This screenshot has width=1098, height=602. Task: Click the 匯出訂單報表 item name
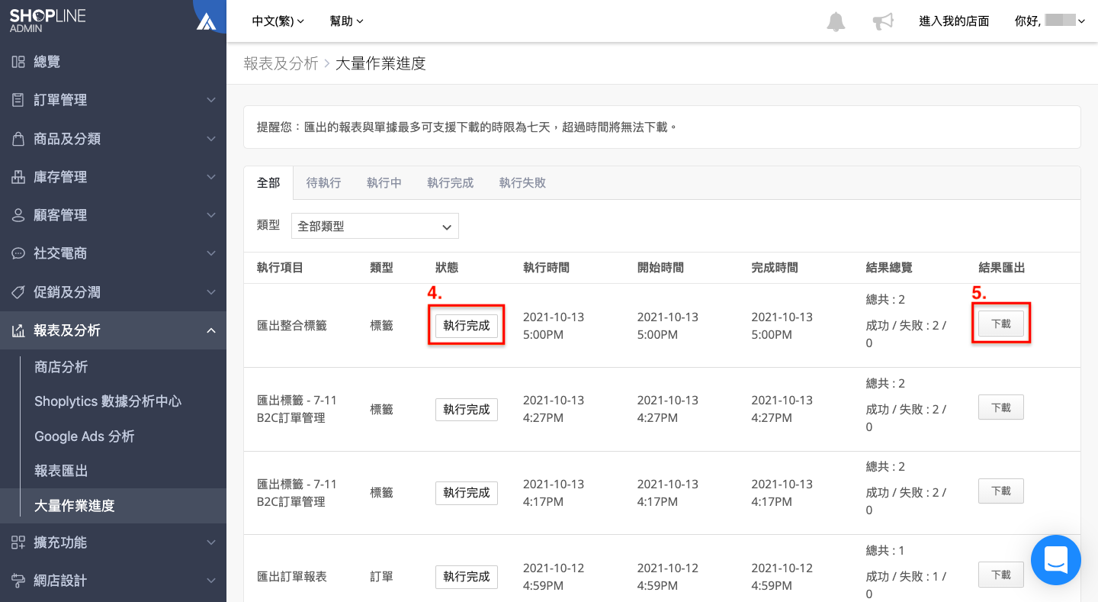pos(292,577)
